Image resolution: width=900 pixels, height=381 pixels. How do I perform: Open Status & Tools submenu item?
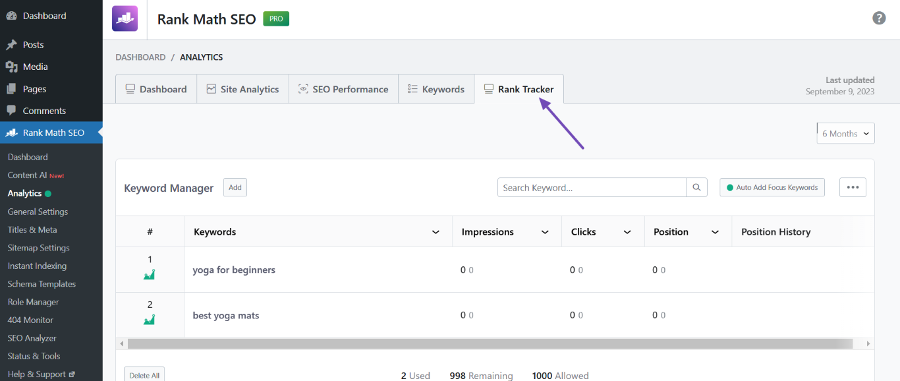pyautogui.click(x=34, y=356)
